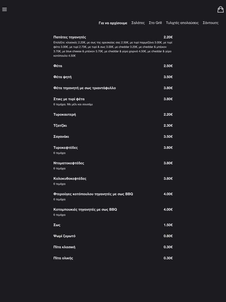
Task: Open the hamburger menu
Action: coord(5,9)
